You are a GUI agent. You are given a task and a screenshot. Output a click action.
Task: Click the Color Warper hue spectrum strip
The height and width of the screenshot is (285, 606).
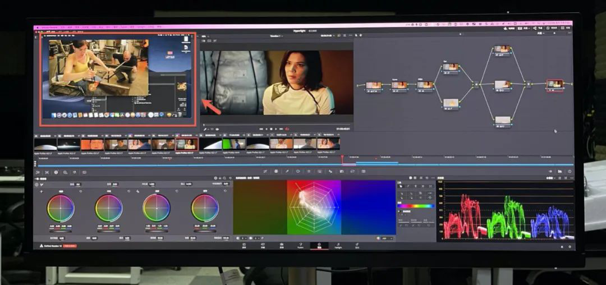(416, 206)
